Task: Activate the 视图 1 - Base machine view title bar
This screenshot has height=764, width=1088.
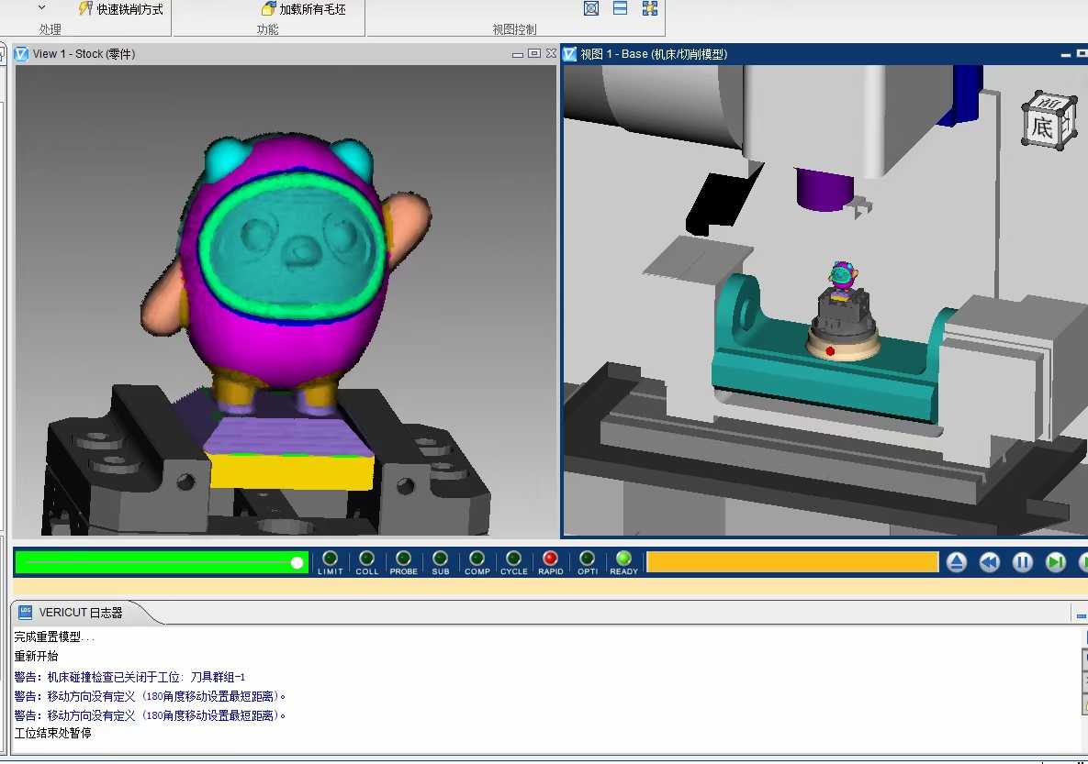Action: 824,53
